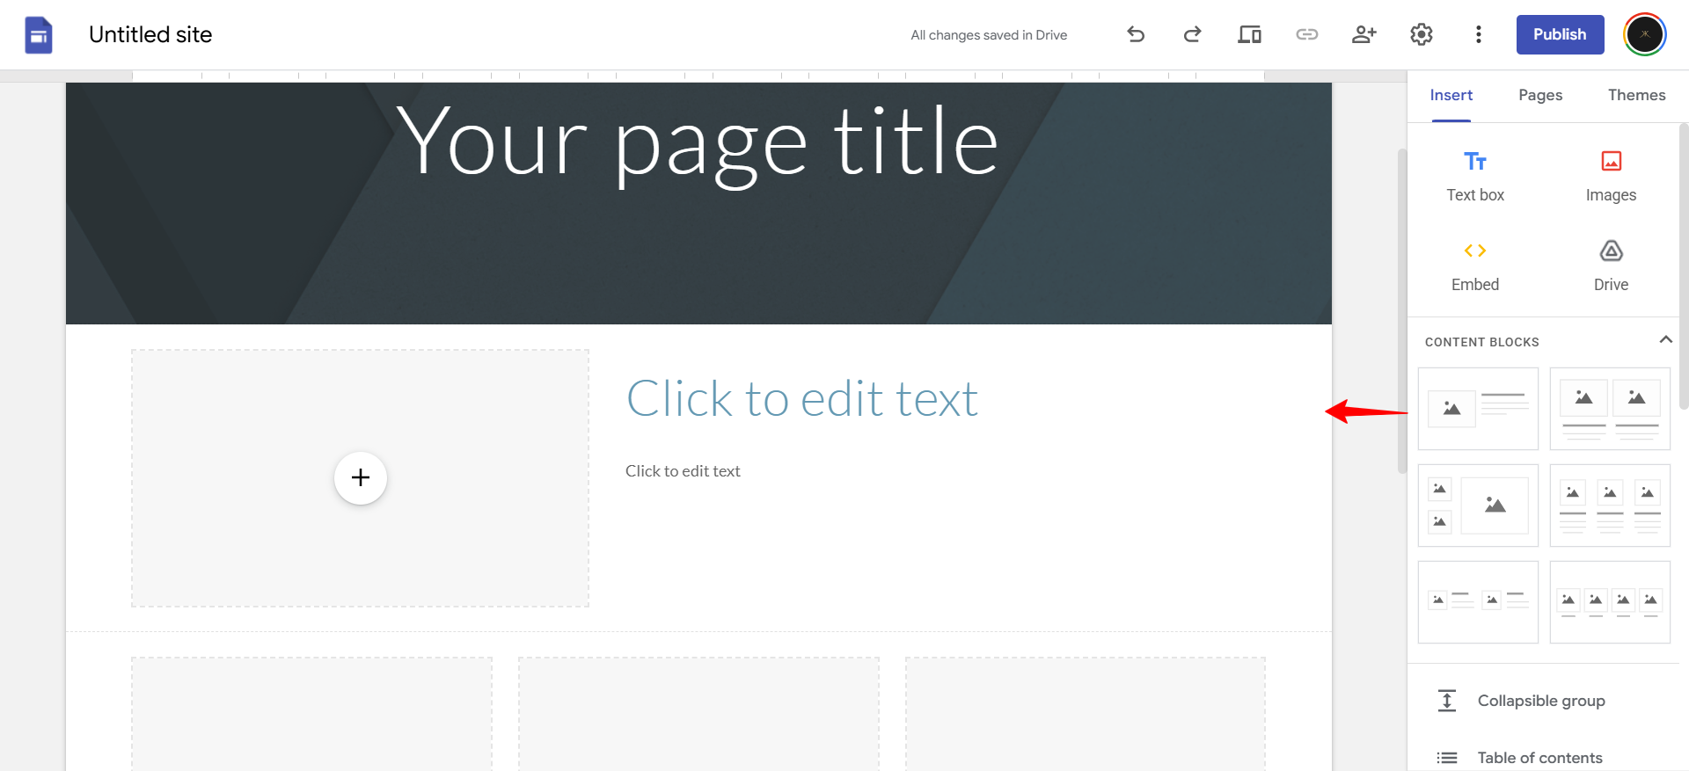This screenshot has height=771, width=1689.
Task: Click the page canvas vertical scrollbar
Action: pyautogui.click(x=1402, y=311)
